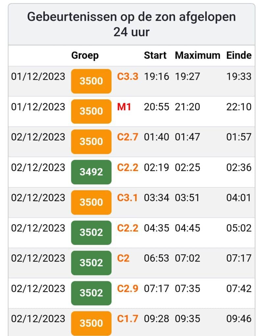Image resolution: width=263 pixels, height=336 pixels.
Task: Open the 3500 badge beside C1.7
Action: [x=91, y=323]
